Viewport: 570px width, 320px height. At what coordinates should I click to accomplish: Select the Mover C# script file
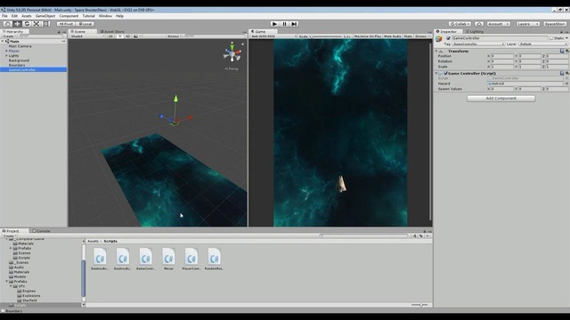pyautogui.click(x=168, y=259)
